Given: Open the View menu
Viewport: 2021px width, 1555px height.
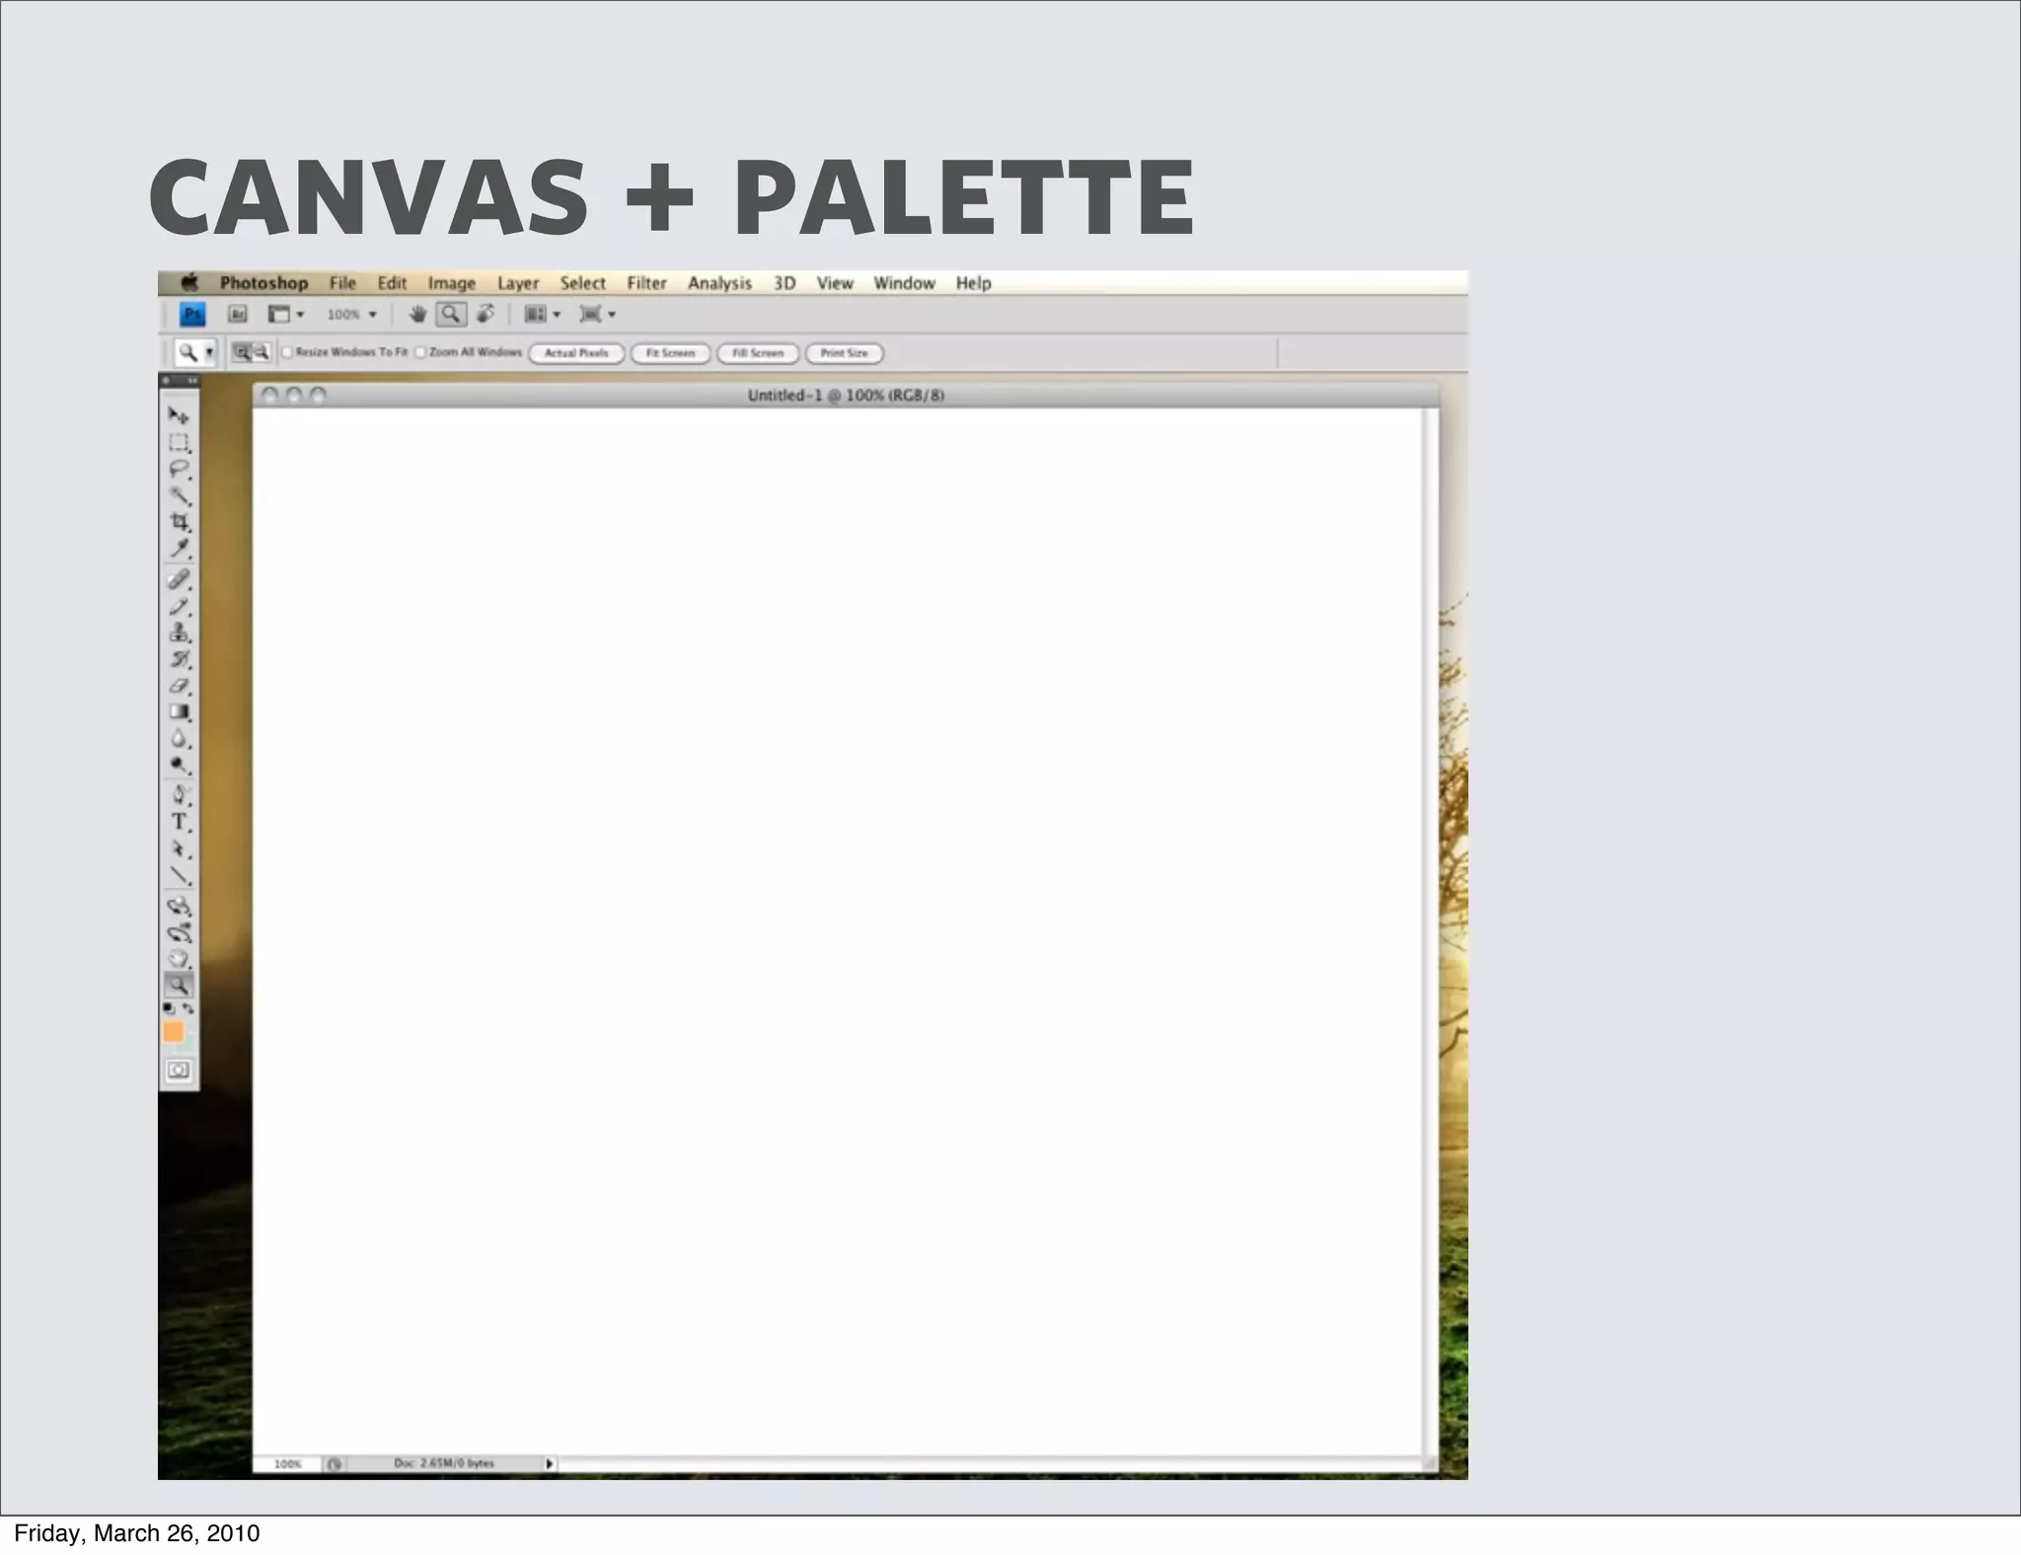Looking at the screenshot, I should point(835,283).
